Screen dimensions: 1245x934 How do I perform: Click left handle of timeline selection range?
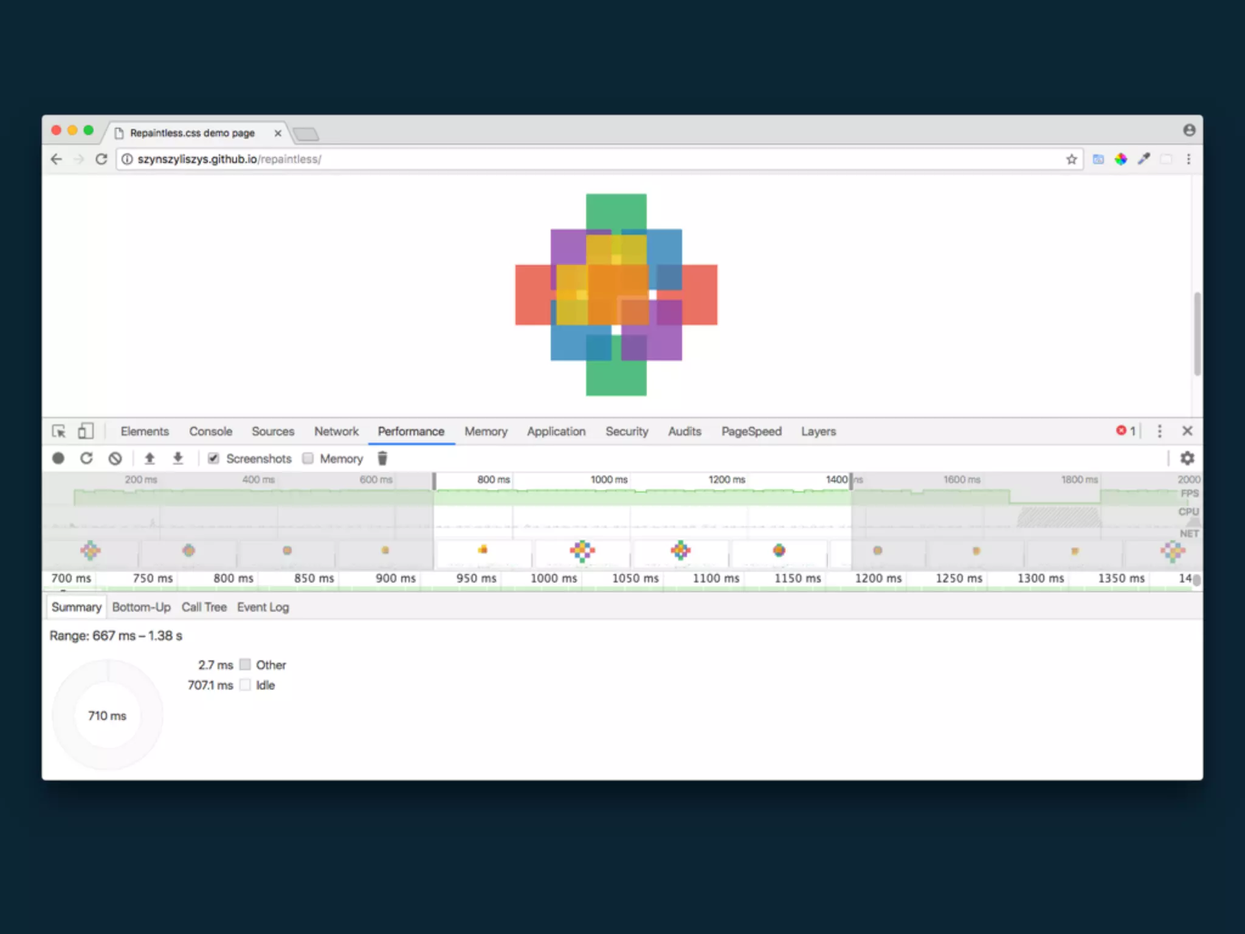434,481
